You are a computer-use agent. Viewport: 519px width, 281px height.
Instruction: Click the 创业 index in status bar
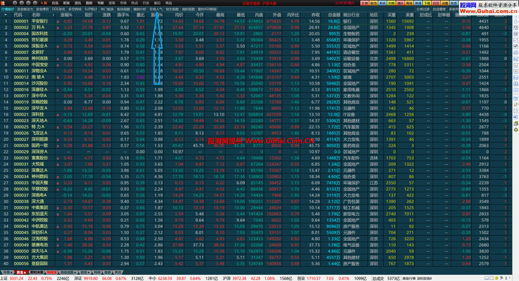(x=301, y=279)
